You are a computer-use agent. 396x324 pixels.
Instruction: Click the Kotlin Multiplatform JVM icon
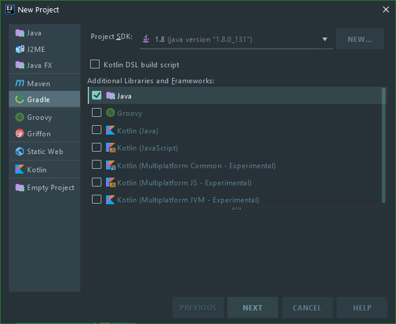110,199
